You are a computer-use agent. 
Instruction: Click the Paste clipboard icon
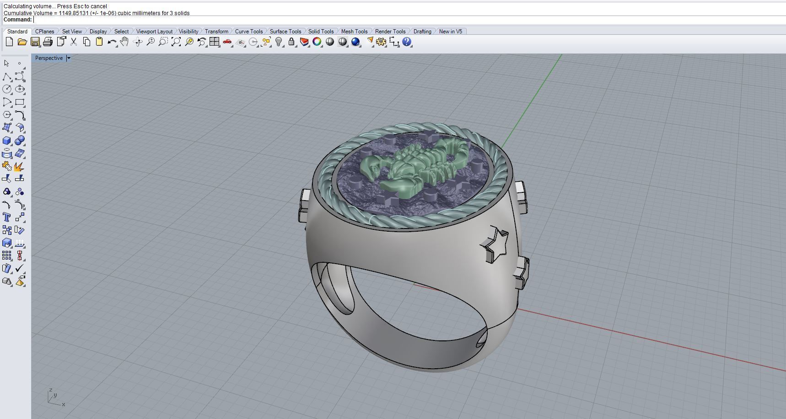[99, 42]
